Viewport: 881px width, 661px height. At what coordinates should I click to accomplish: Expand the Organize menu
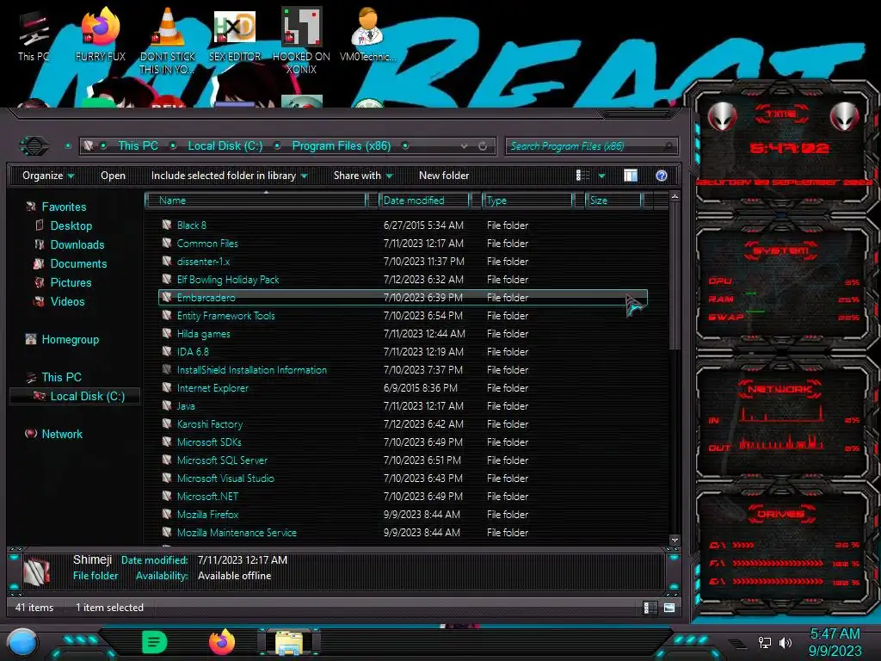tap(48, 176)
